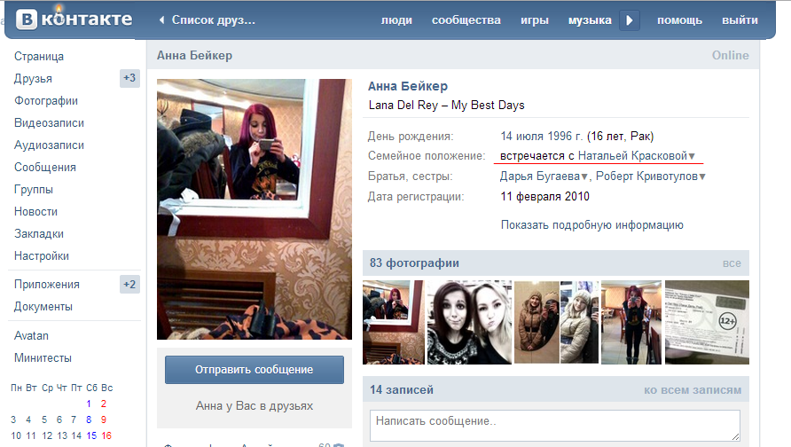
Task: Open Видеозаписи in the sidebar
Action: click(x=49, y=123)
